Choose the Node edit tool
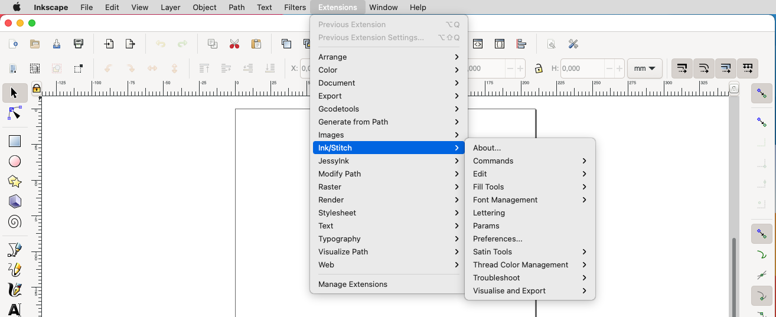 point(15,113)
